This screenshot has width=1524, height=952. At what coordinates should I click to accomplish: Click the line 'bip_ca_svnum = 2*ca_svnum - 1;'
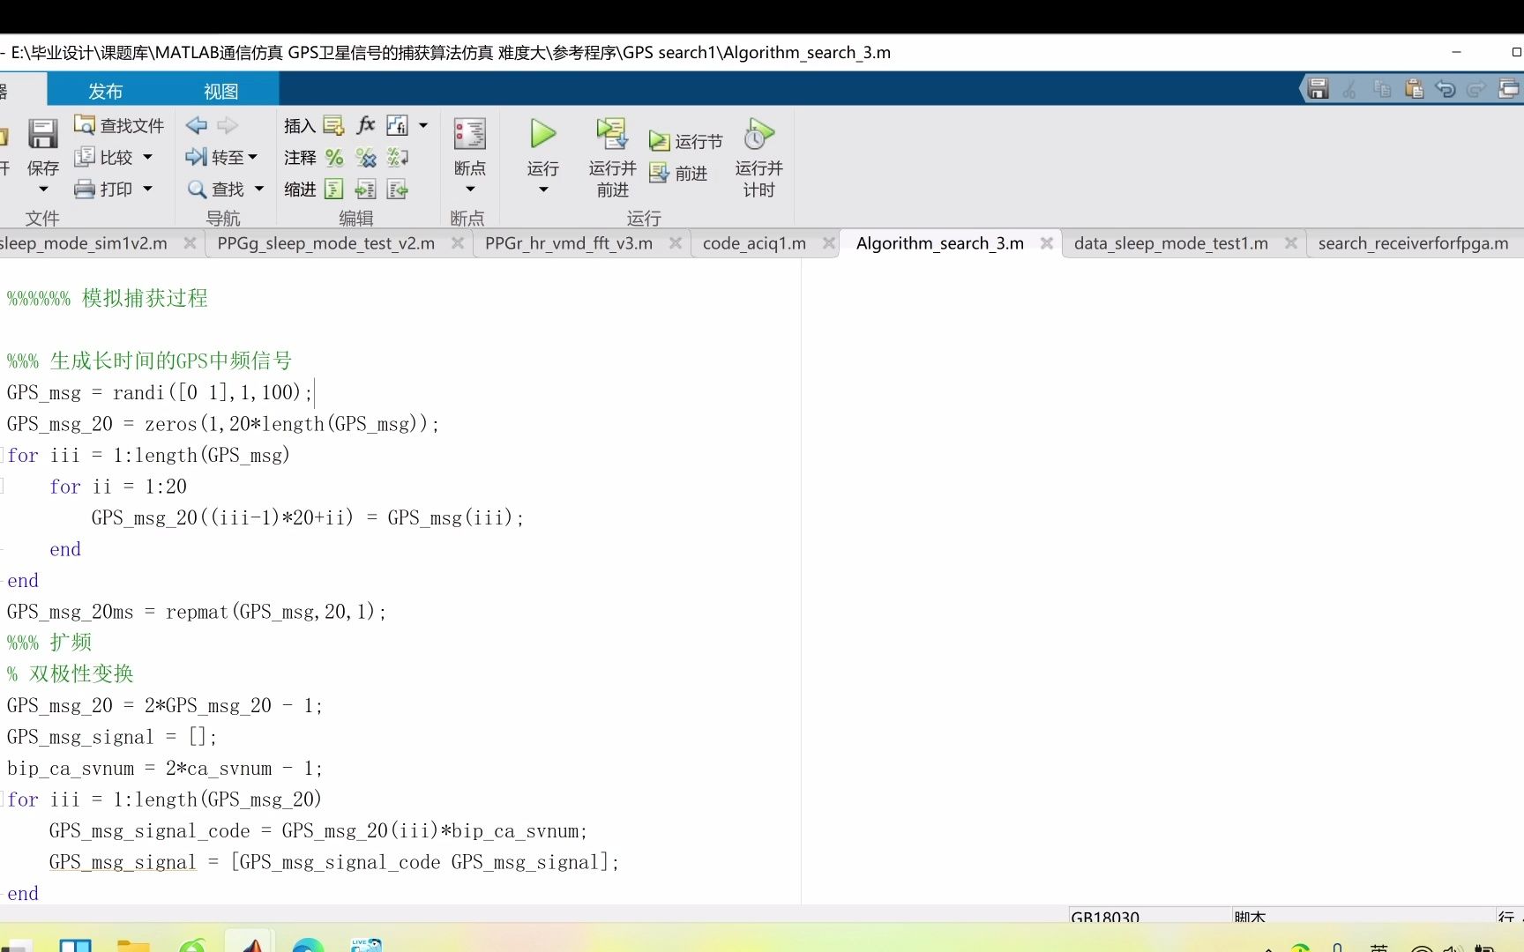click(x=165, y=768)
